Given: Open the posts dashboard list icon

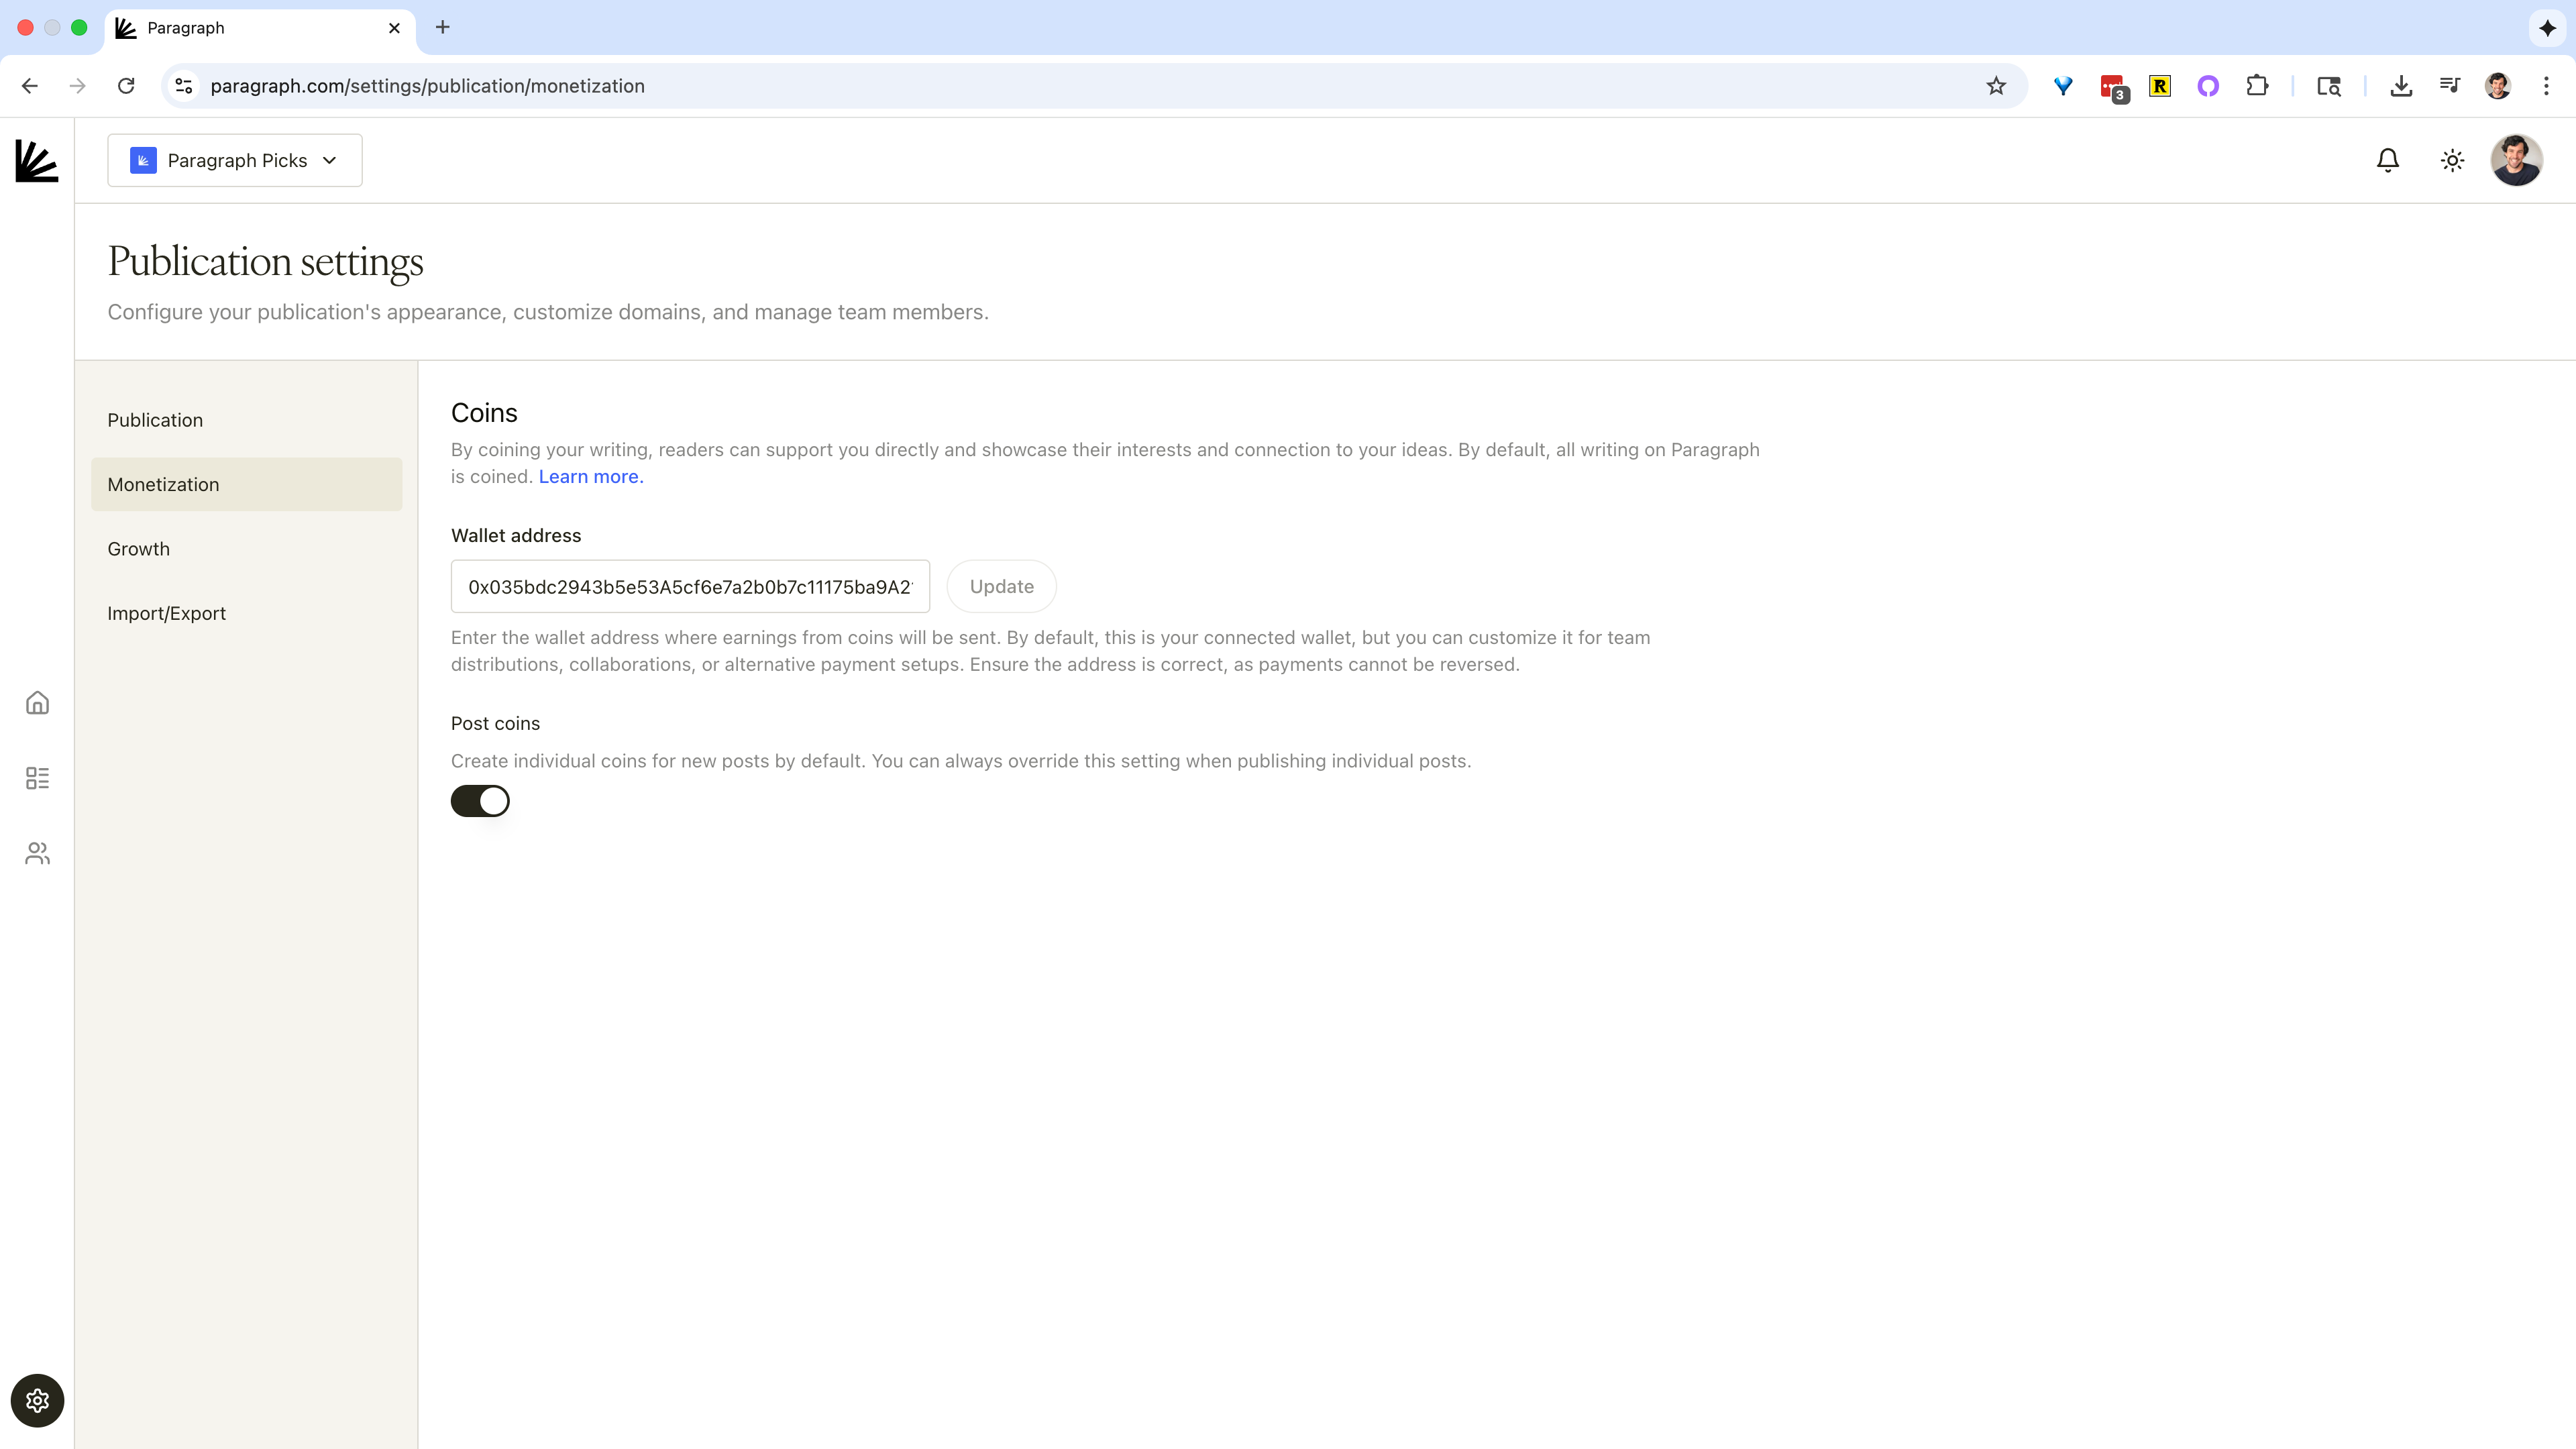Looking at the screenshot, I should click(x=37, y=778).
